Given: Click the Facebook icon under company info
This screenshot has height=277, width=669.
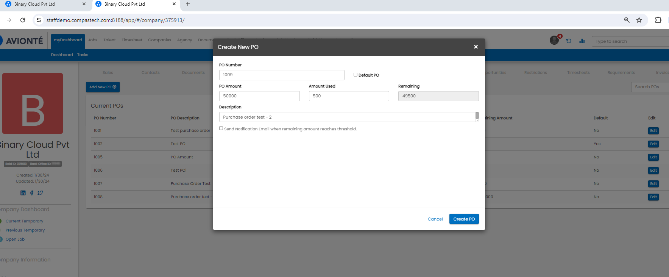Looking at the screenshot, I should 32,193.
